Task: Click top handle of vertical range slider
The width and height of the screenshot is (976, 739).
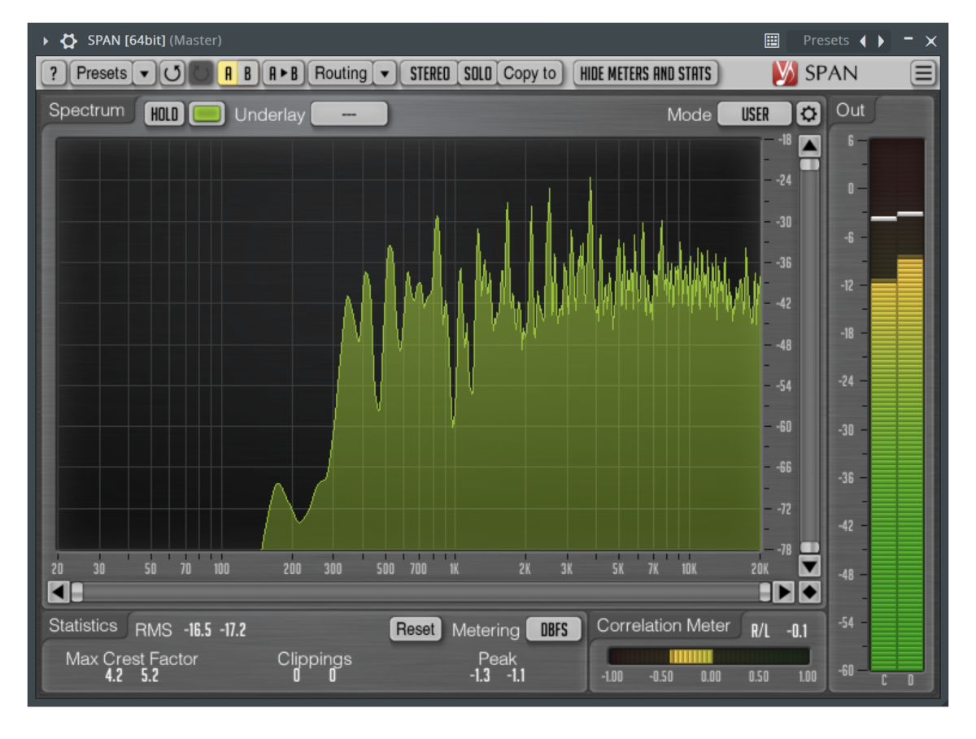Action: coord(810,164)
